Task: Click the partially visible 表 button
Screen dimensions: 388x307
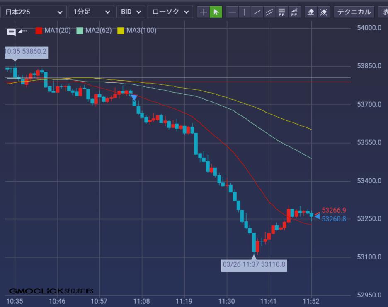Action: click(383, 12)
